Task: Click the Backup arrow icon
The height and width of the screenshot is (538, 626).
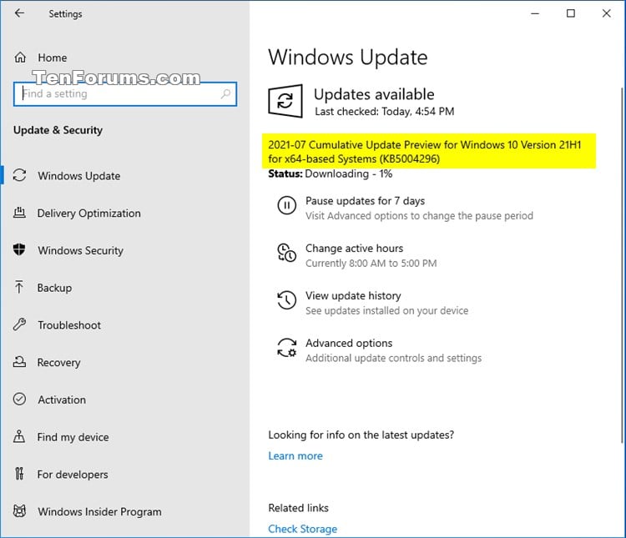Action: [x=18, y=287]
